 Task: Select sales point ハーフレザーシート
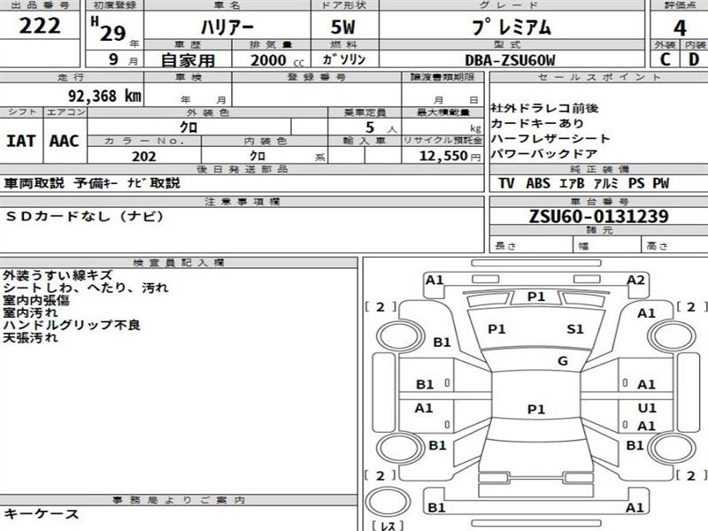coord(550,139)
